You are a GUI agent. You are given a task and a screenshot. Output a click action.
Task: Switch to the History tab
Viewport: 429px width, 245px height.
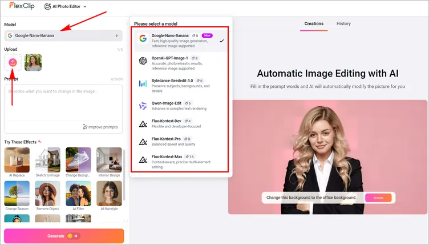[x=343, y=24]
